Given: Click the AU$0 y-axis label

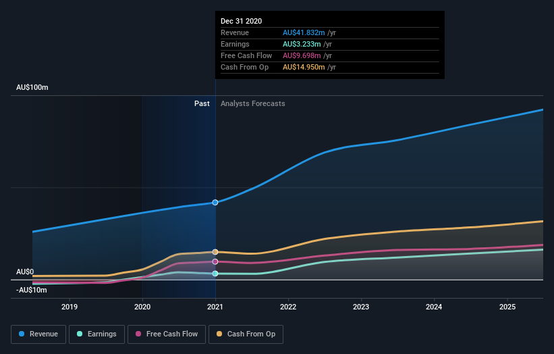Looking at the screenshot, I should click(25, 272).
